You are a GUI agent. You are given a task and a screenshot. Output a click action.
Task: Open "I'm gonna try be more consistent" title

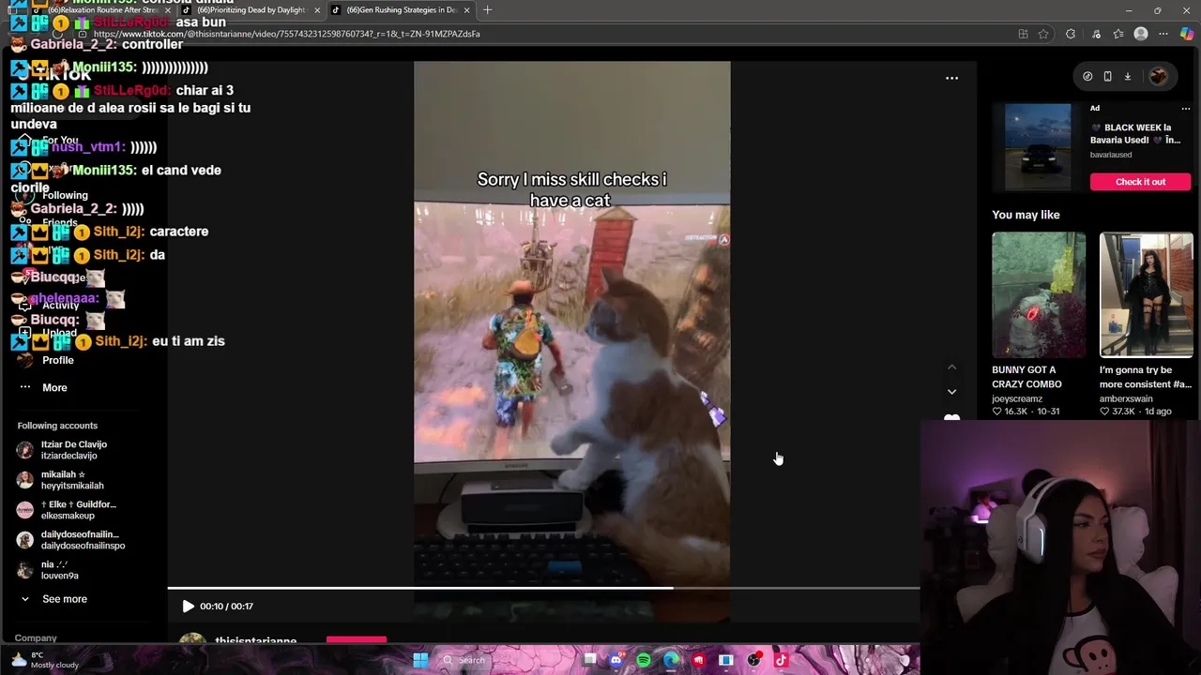point(1146,377)
